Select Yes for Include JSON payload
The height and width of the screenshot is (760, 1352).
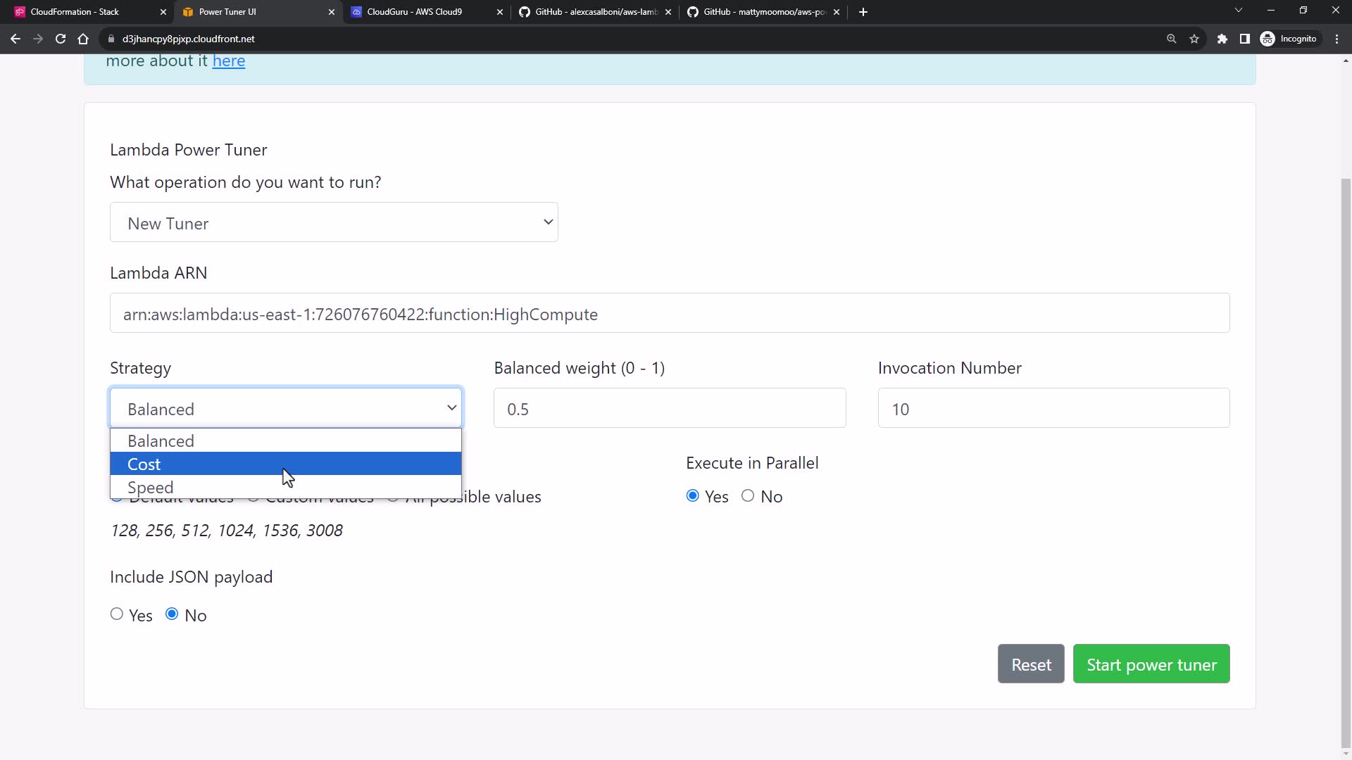pyautogui.click(x=117, y=614)
